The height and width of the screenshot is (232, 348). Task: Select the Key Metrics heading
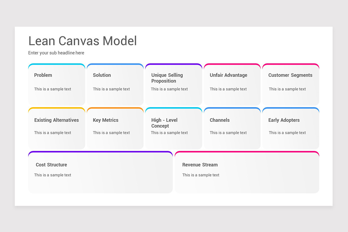pos(106,120)
